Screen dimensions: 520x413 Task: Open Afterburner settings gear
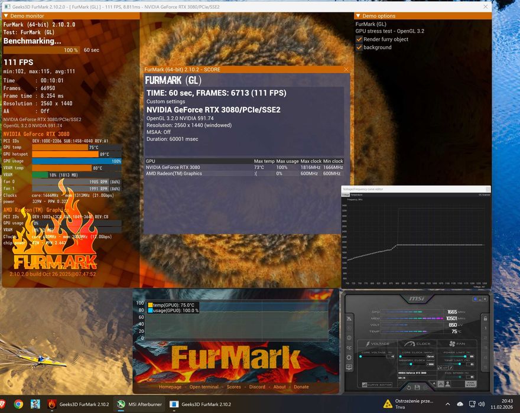349,357
